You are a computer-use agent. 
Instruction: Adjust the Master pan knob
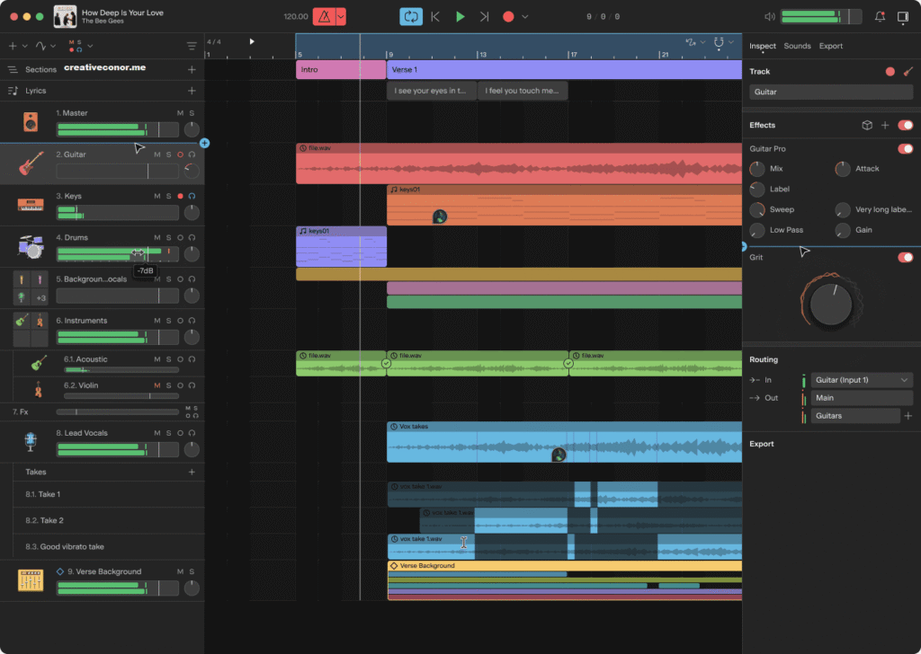coord(192,129)
